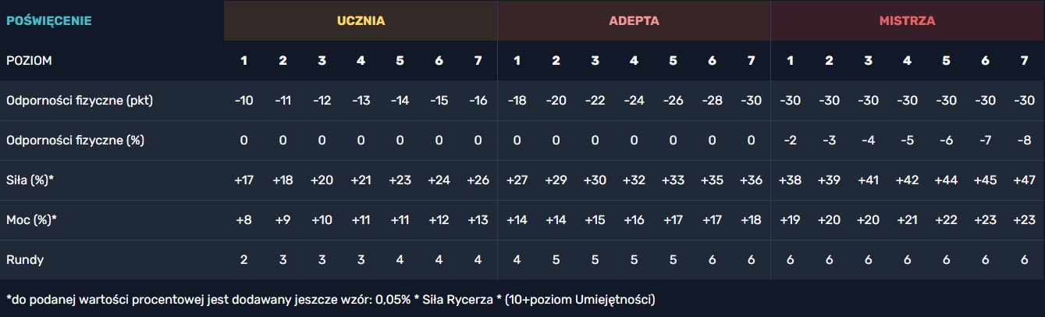1045x317 pixels.
Task: Click the -10 physical resistance cell
Action: click(243, 101)
